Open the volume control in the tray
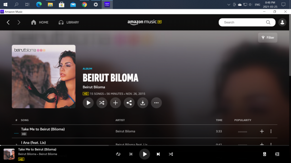 pyautogui.click(x=251, y=5)
